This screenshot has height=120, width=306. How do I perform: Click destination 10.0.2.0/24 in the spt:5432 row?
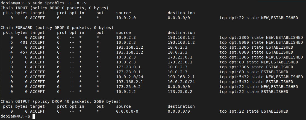(181, 81)
